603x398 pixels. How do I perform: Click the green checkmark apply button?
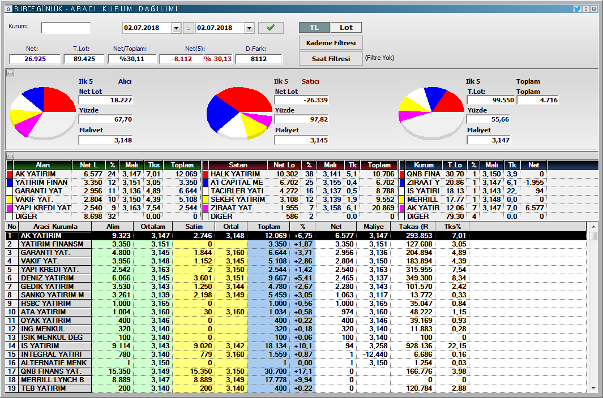(271, 28)
